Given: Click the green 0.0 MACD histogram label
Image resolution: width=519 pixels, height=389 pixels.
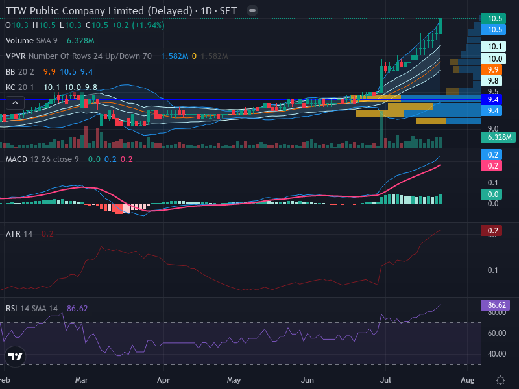Looking at the screenshot, I should [492, 194].
